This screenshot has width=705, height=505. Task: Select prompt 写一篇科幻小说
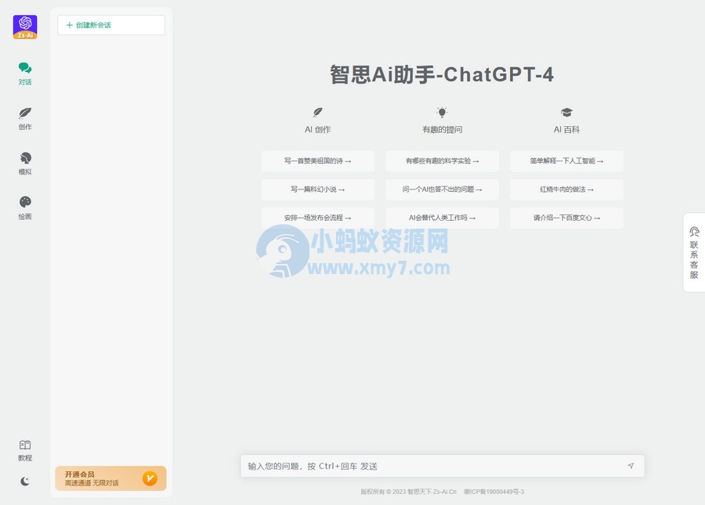[x=318, y=189]
